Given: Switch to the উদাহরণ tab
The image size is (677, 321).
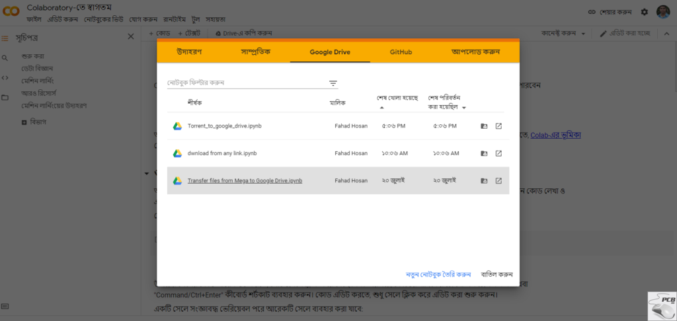Looking at the screenshot, I should [x=189, y=52].
